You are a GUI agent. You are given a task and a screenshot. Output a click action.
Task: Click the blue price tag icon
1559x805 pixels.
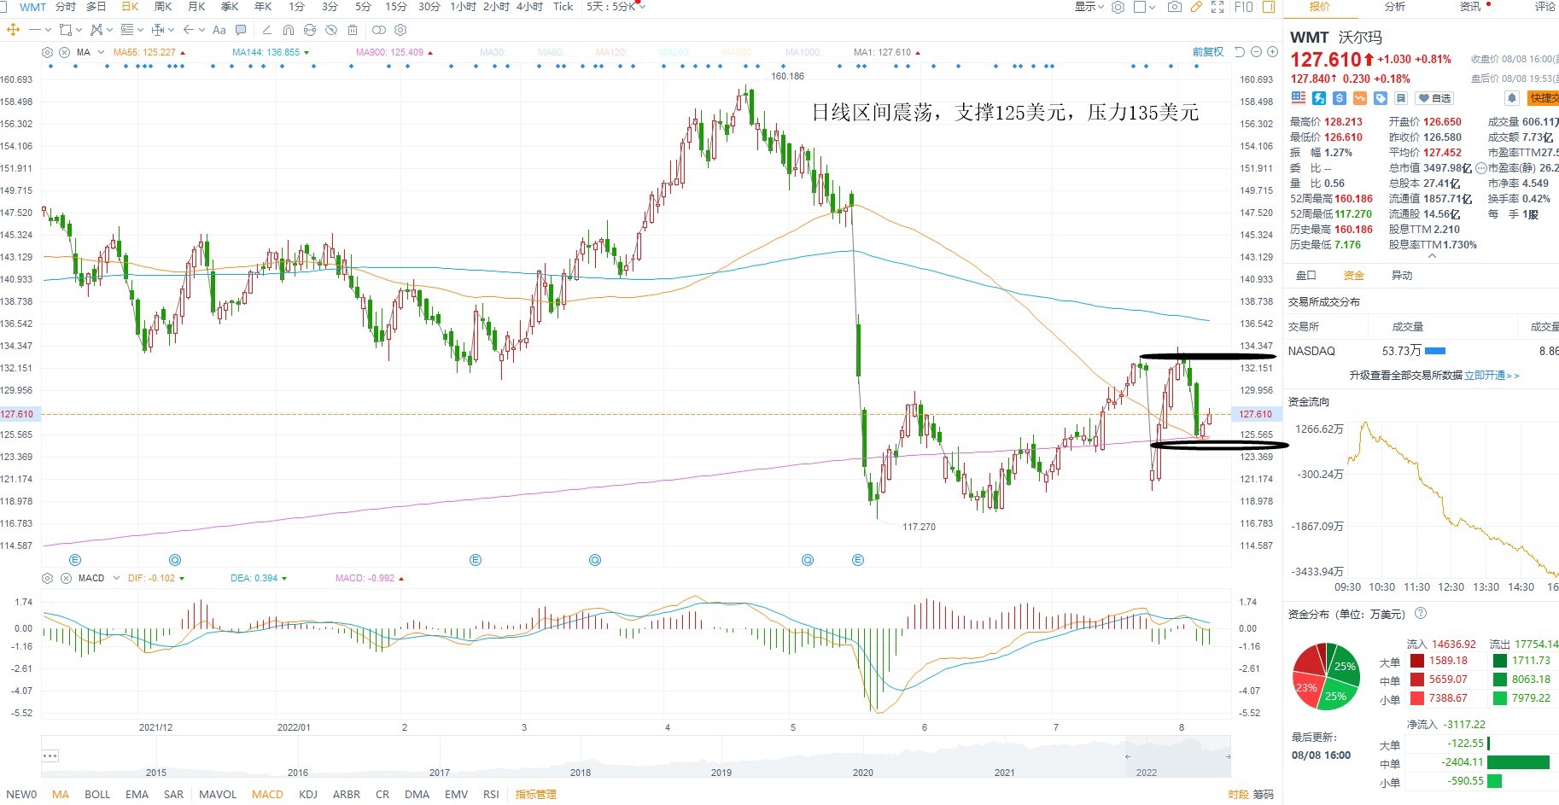(1381, 98)
